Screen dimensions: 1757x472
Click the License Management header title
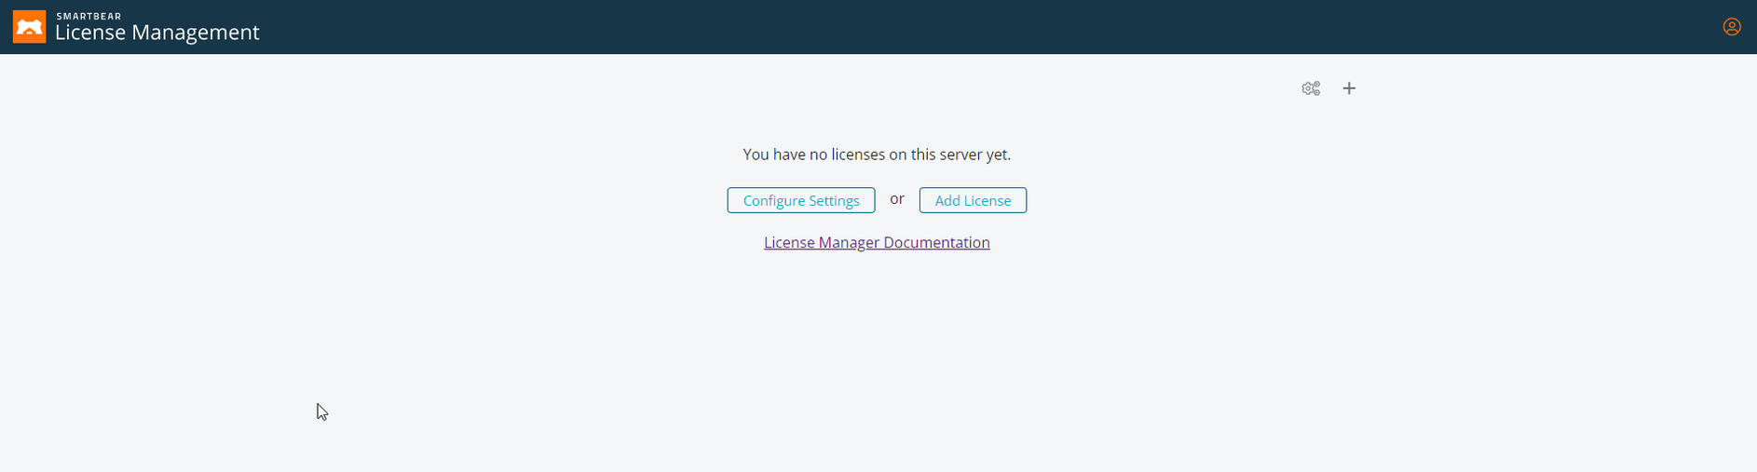[x=157, y=33]
